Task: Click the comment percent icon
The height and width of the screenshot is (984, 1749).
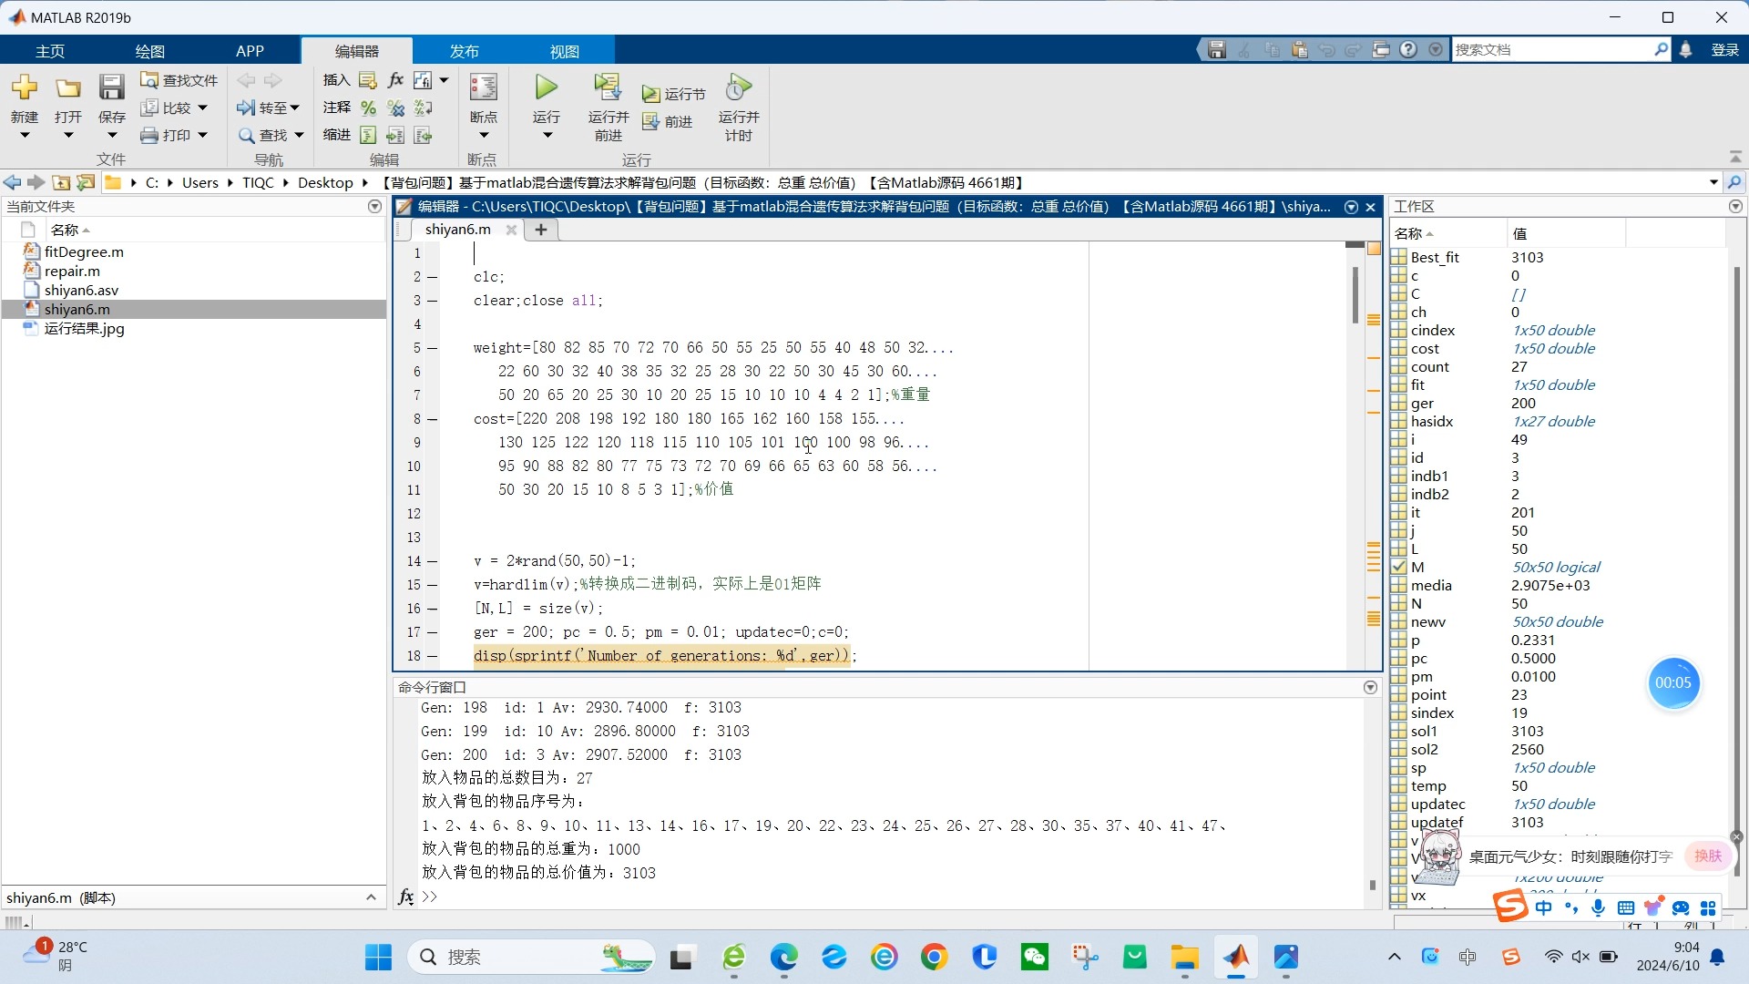Action: coord(368,108)
